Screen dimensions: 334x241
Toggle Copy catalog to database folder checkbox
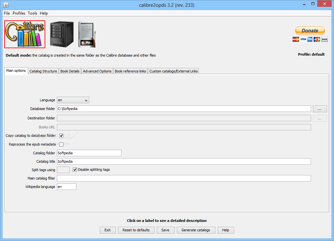point(61,136)
